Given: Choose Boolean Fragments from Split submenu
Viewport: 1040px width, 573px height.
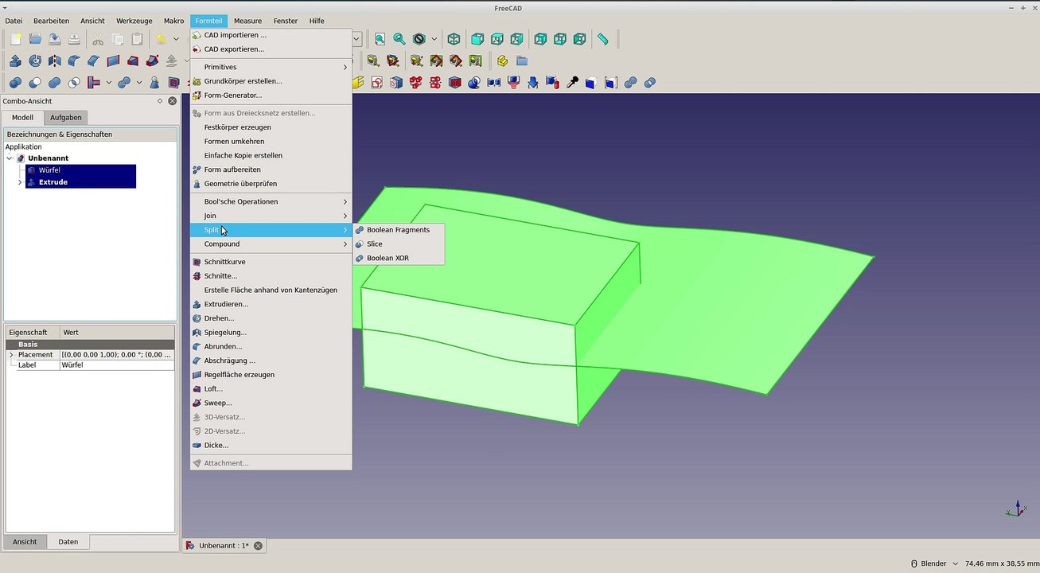Looking at the screenshot, I should (399, 230).
